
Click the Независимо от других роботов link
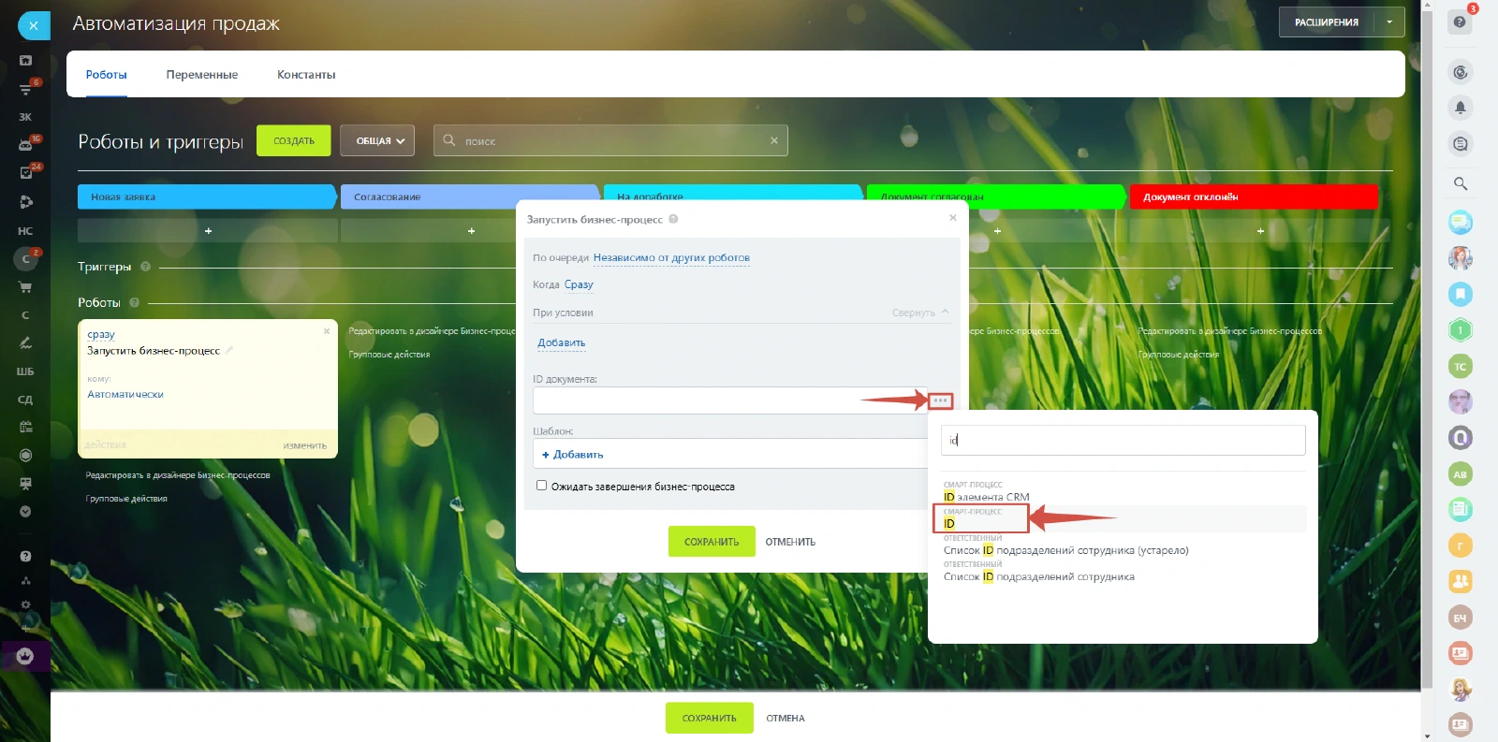click(x=671, y=257)
